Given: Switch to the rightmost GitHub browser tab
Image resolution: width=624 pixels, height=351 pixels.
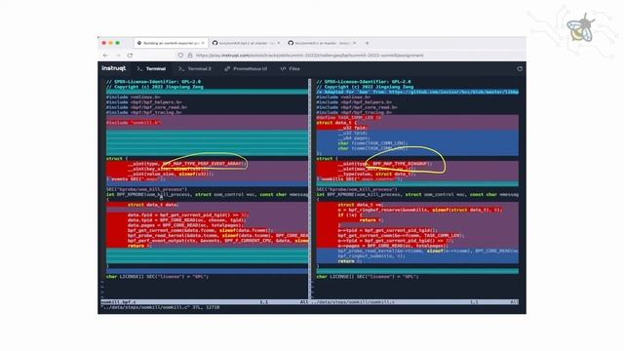Looking at the screenshot, I should point(322,43).
